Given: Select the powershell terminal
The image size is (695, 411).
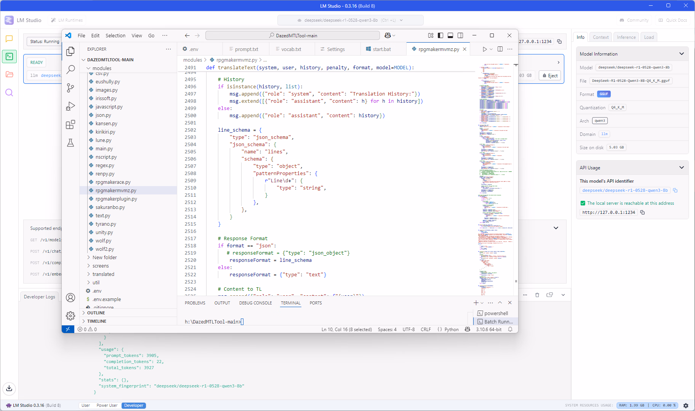Looking at the screenshot, I should 496,313.
